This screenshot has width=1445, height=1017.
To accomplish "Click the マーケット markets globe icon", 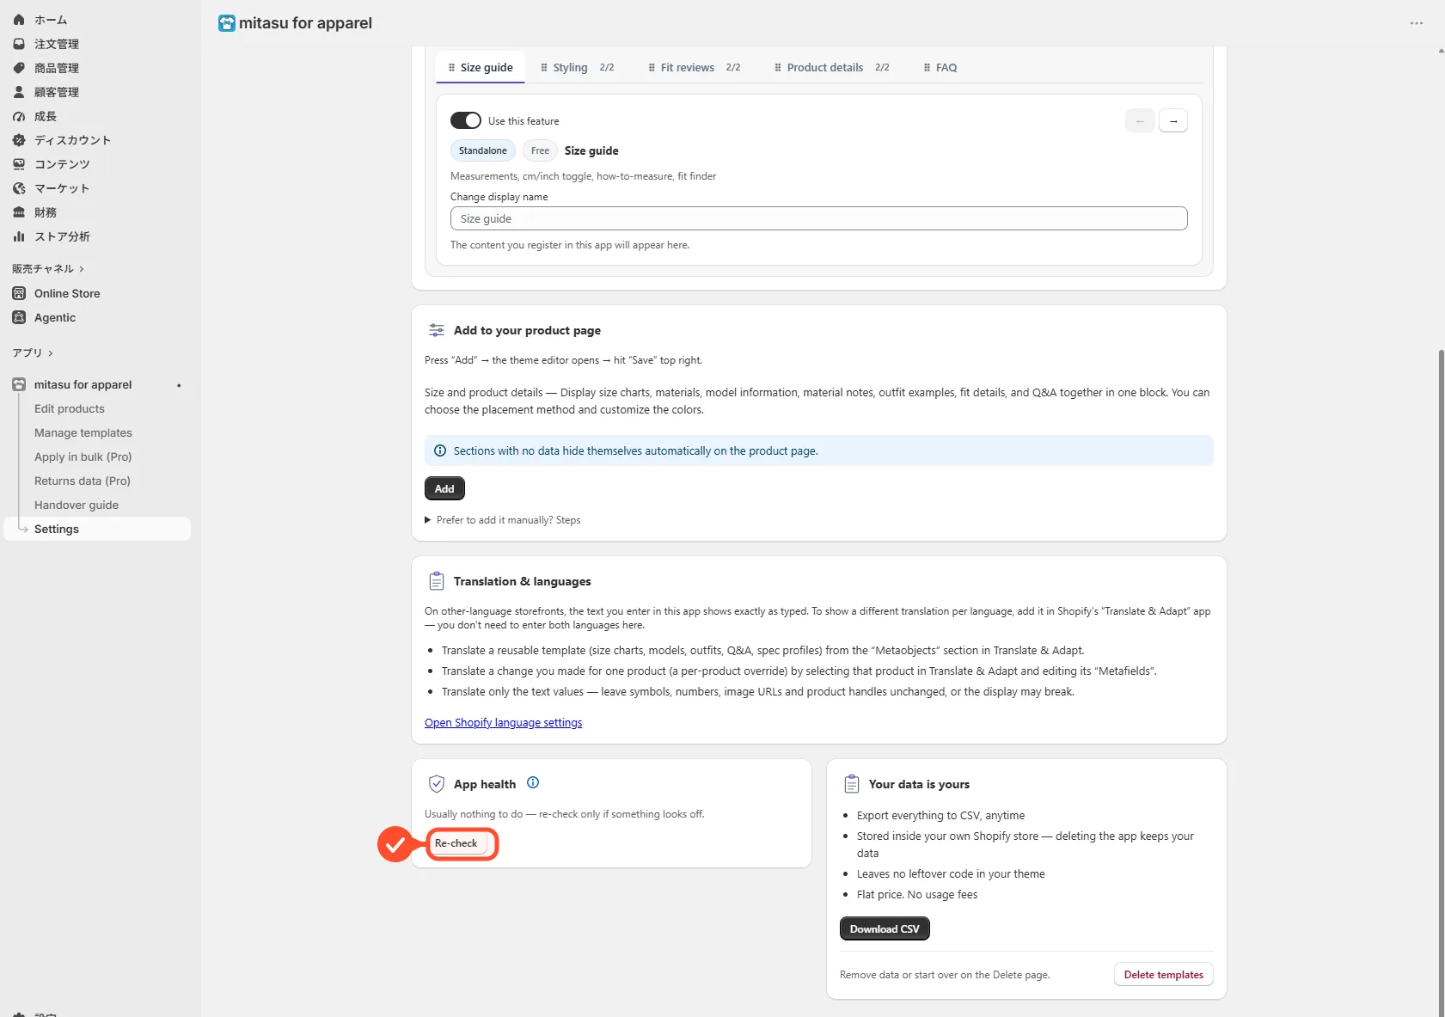I will coord(19,187).
